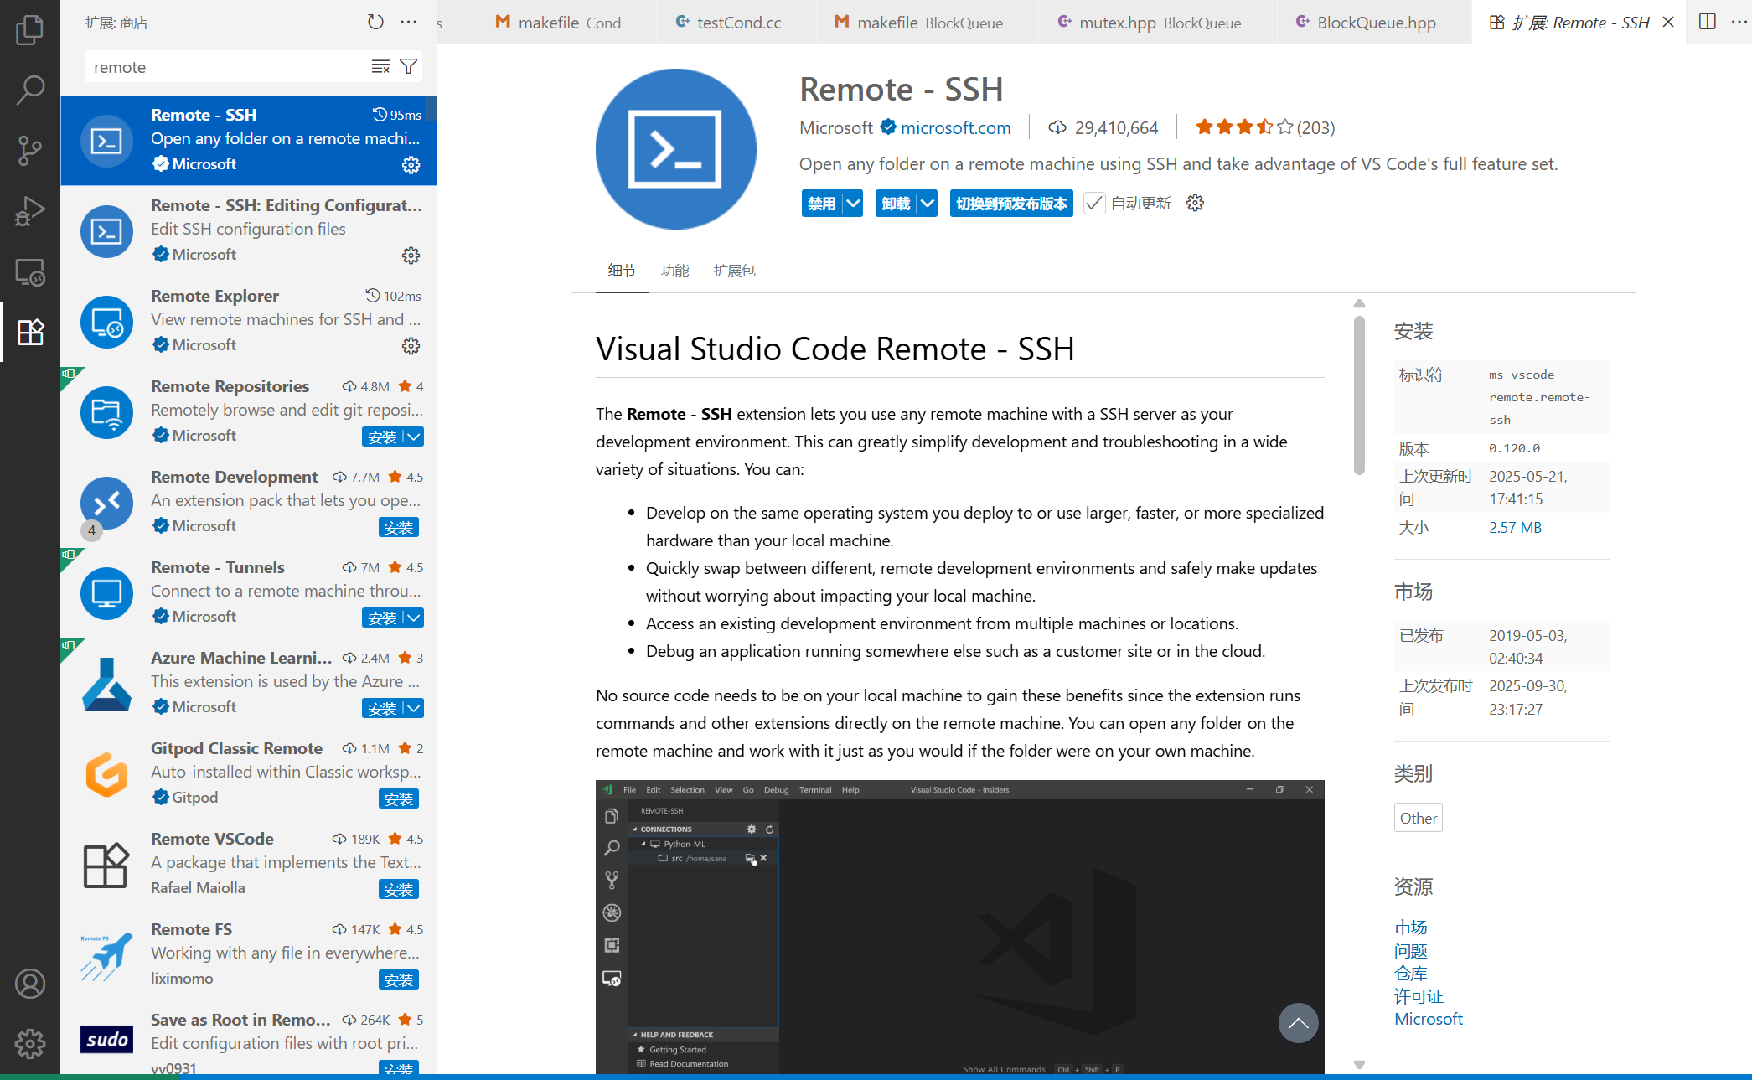Clear the extension search results
Viewport: 1752px width, 1080px height.
coord(380,67)
